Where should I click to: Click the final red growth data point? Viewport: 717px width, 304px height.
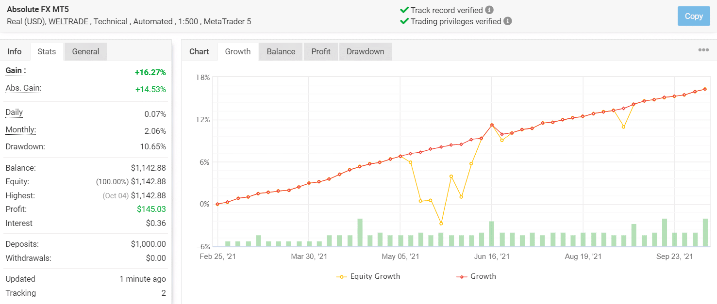point(705,89)
